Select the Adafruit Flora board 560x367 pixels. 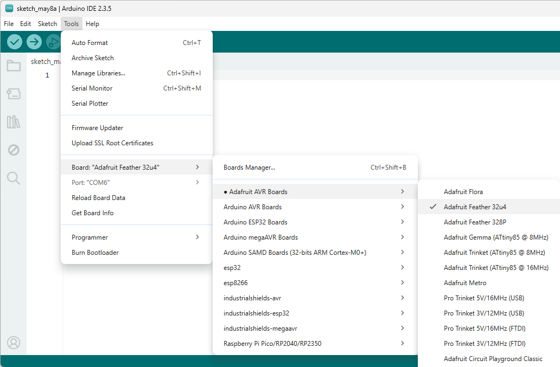(x=489, y=192)
